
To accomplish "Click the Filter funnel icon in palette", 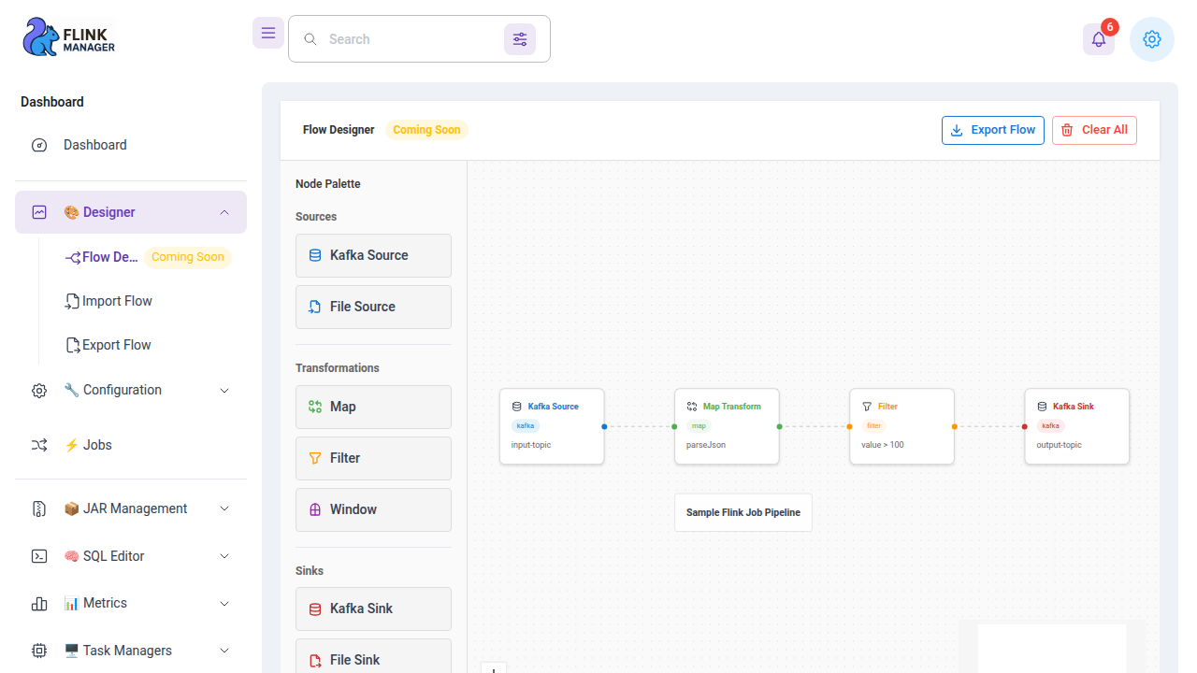I will point(315,458).
